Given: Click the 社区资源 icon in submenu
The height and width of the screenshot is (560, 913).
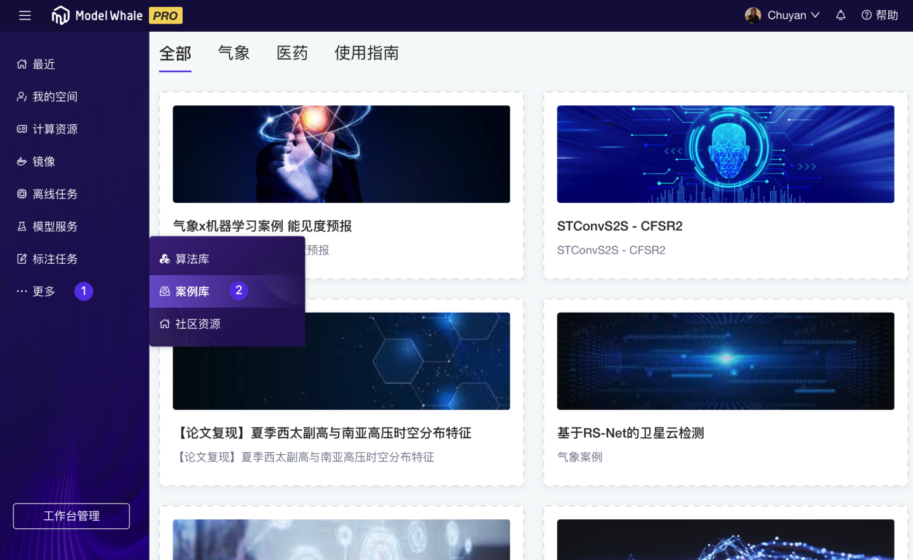Looking at the screenshot, I should click(x=165, y=323).
